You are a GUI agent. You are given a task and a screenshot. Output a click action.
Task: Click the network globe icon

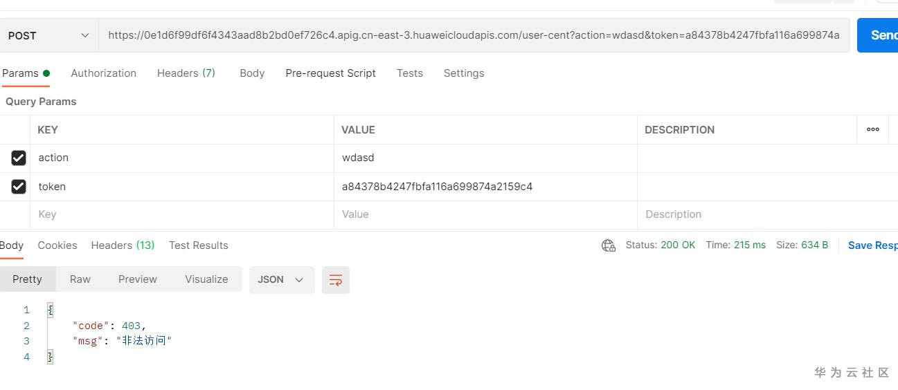pyautogui.click(x=609, y=245)
